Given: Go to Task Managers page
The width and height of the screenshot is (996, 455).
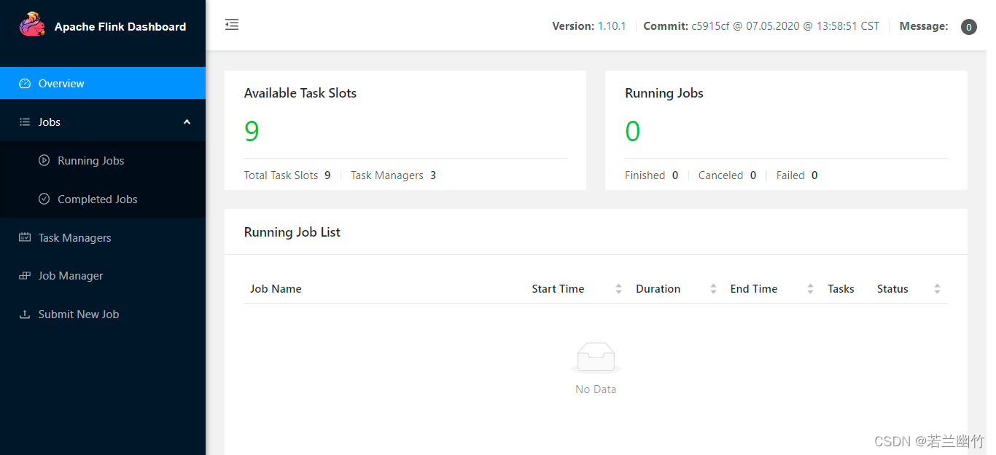Looking at the screenshot, I should (103, 238).
